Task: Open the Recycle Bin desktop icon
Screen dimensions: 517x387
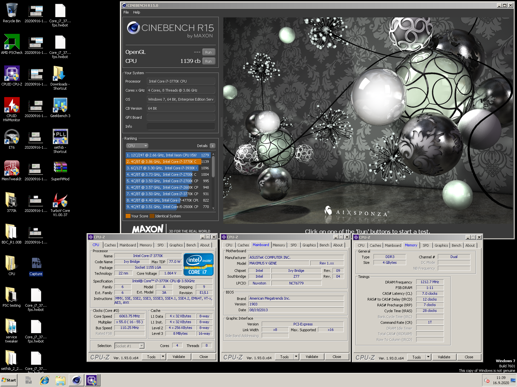Action: 12,13
